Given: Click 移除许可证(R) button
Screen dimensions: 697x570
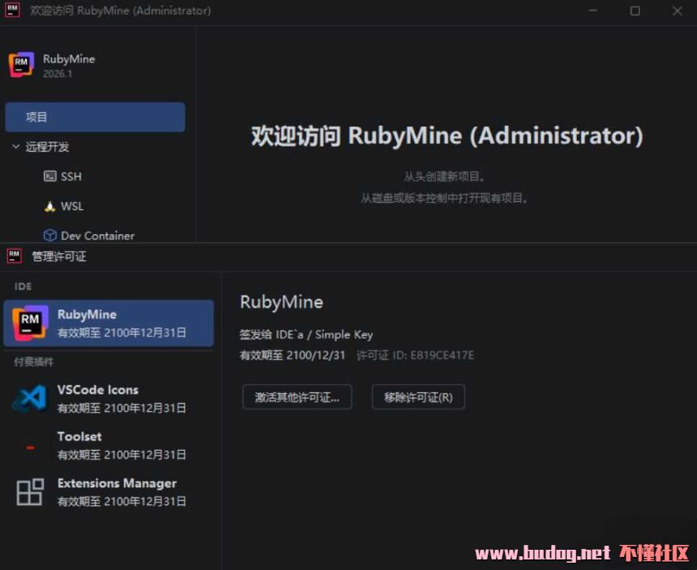Looking at the screenshot, I should coord(418,397).
